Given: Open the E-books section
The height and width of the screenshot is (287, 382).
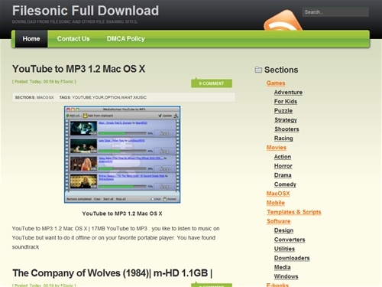Looking at the screenshot, I should [277, 285].
